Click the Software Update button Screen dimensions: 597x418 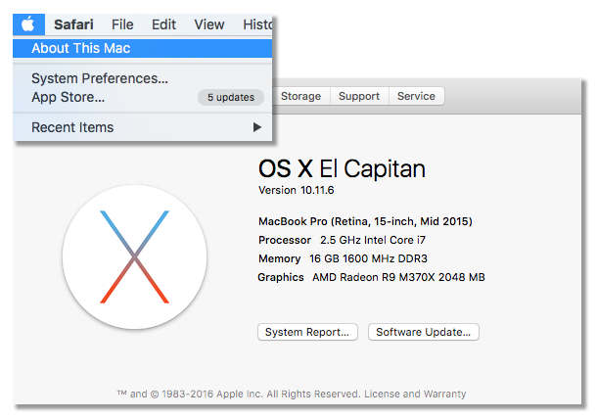(x=424, y=332)
